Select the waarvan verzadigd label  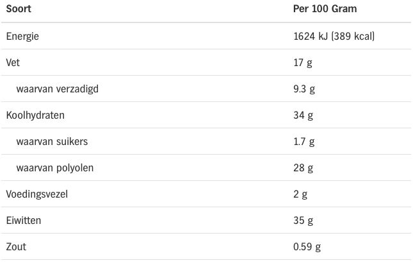coord(57,89)
